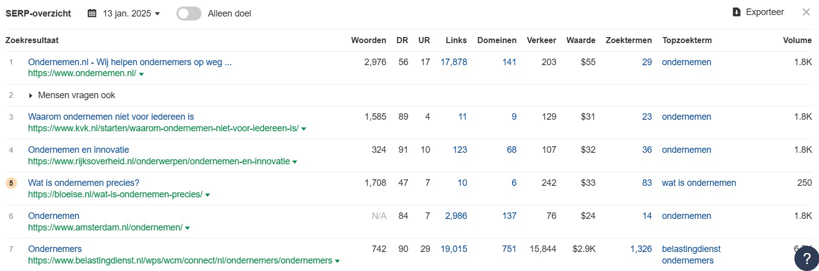Open the 6 domains count for bloeise.nl
Image resolution: width=819 pixels, height=271 pixels.
[x=514, y=183]
